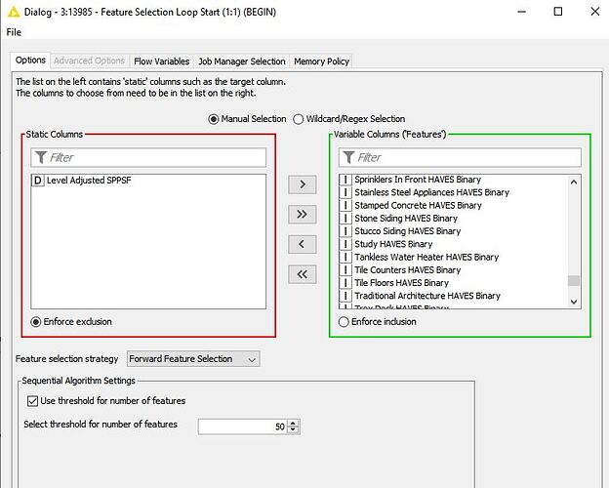Select Tankless Water Heater HAVES Binary
The image size is (609, 488).
click(426, 257)
